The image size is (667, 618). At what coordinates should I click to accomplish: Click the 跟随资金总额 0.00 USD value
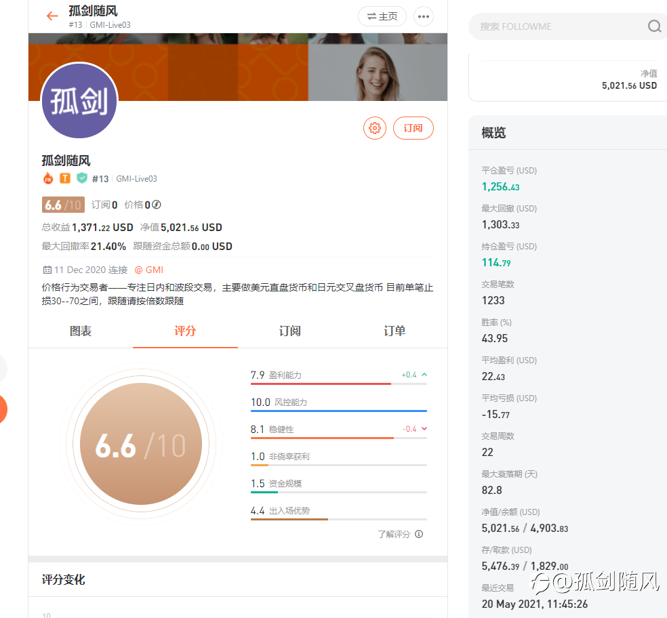pyautogui.click(x=212, y=246)
